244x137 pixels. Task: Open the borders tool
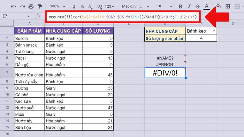[x=228, y=6]
